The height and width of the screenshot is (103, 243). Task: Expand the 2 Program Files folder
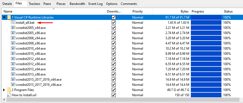coord(4,90)
